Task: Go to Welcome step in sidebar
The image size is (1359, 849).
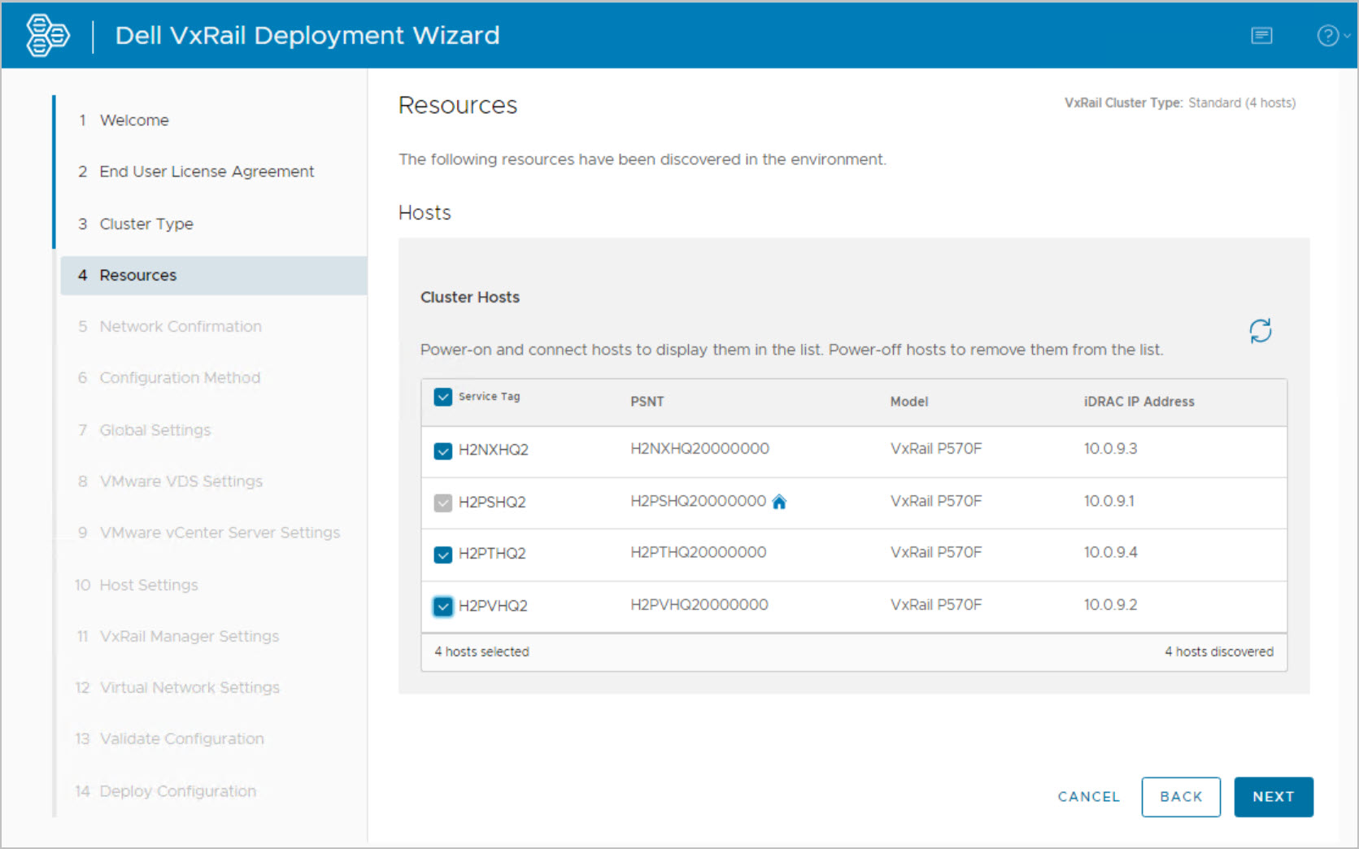Action: pyautogui.click(x=134, y=120)
